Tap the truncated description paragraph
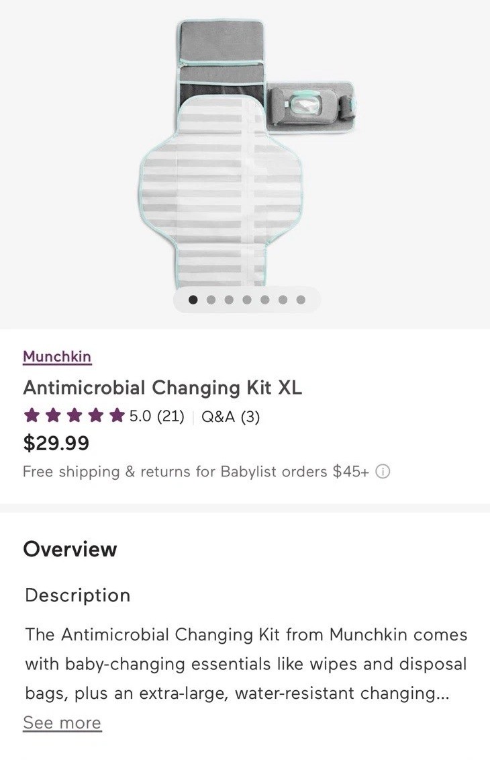The height and width of the screenshot is (760, 490). 246,664
